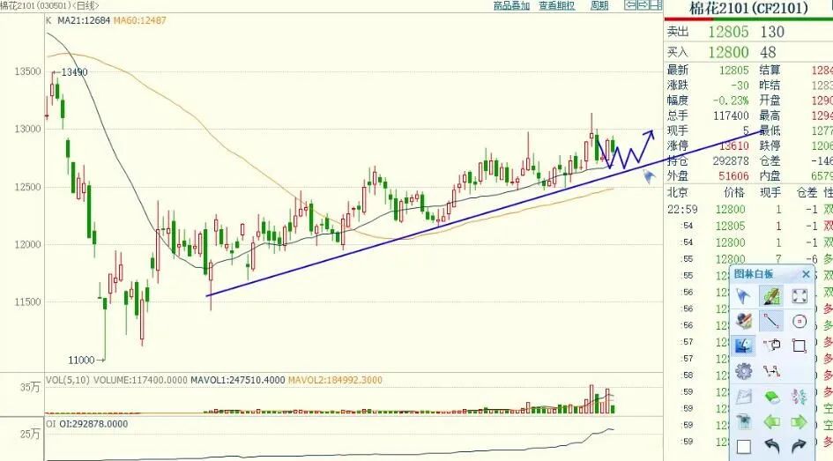Click the greyed ruler sheet icon
The height and width of the screenshot is (461, 833).
[743, 397]
